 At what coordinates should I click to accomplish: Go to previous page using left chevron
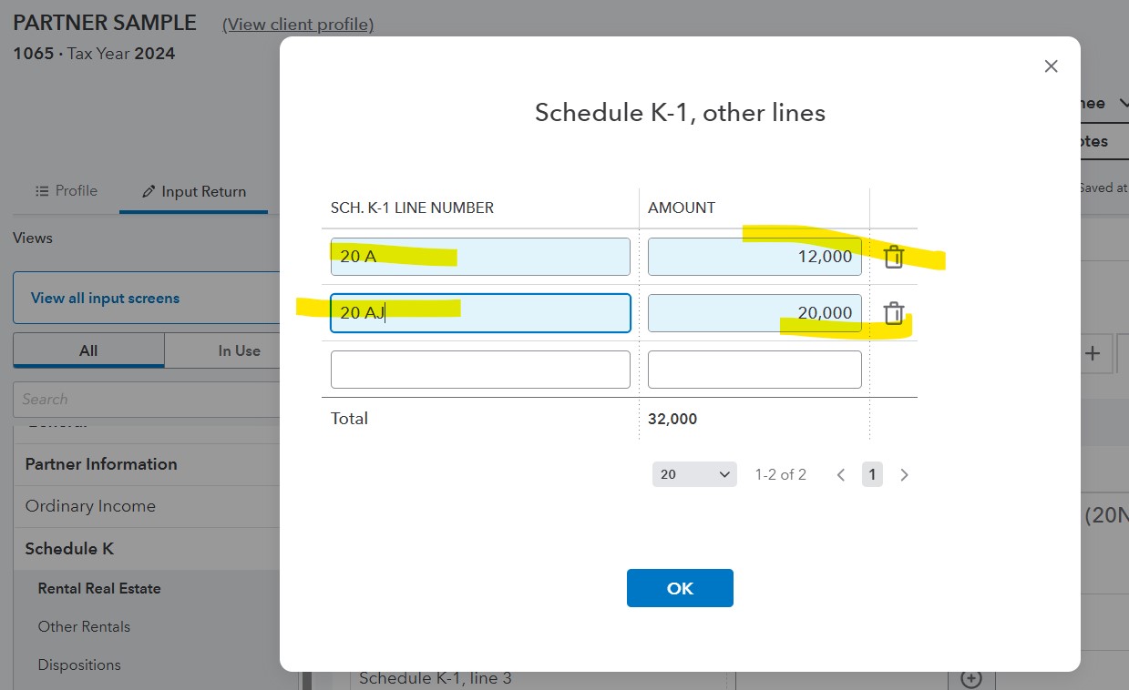840,474
